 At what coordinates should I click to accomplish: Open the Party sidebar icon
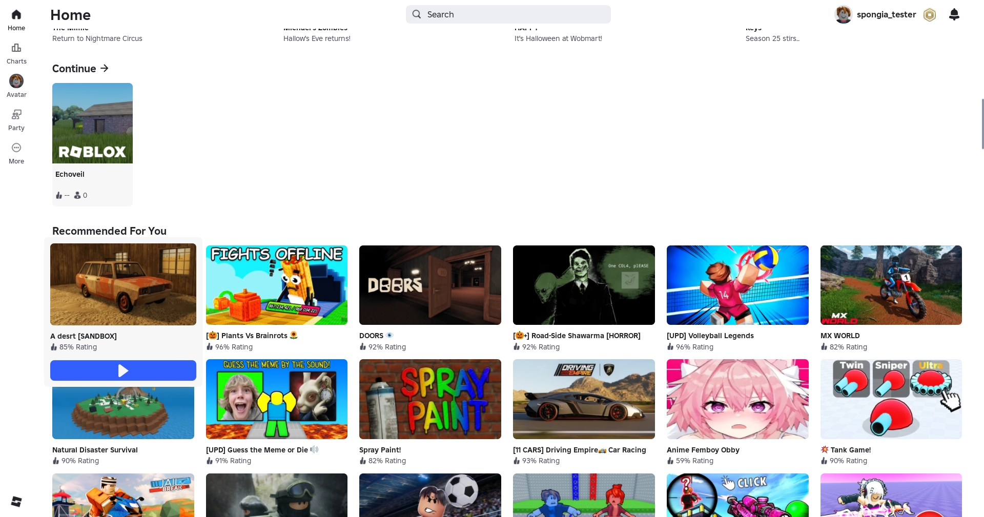tap(16, 115)
